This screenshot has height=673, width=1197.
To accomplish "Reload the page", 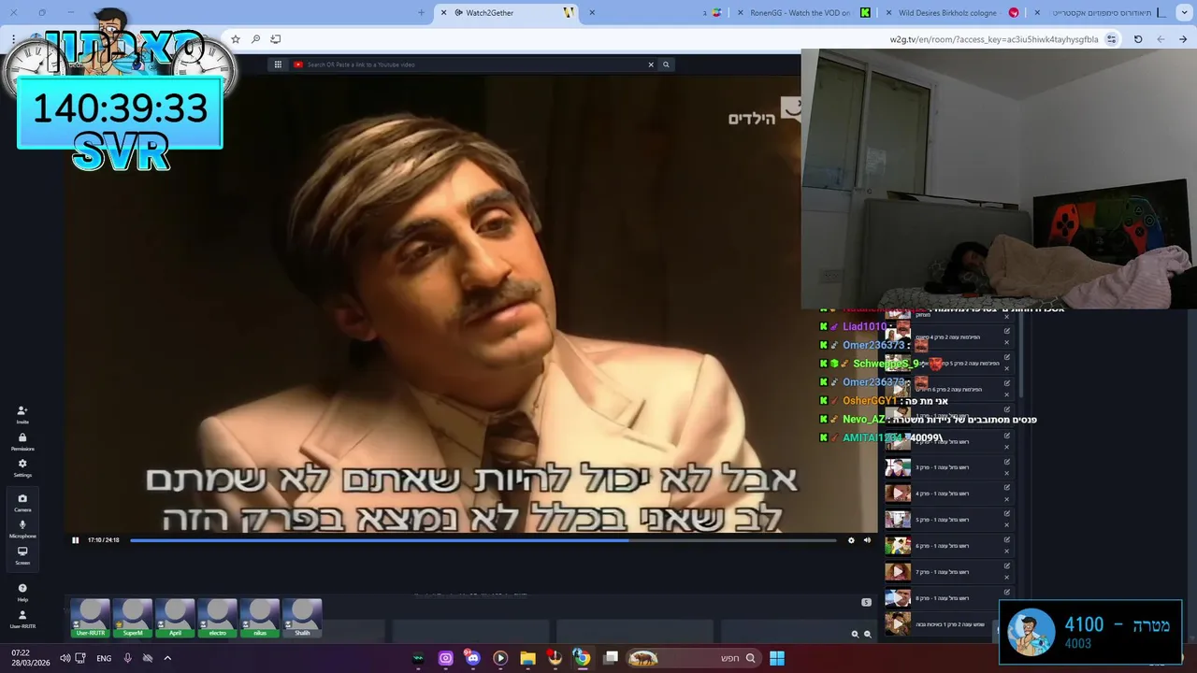I will point(1138,39).
